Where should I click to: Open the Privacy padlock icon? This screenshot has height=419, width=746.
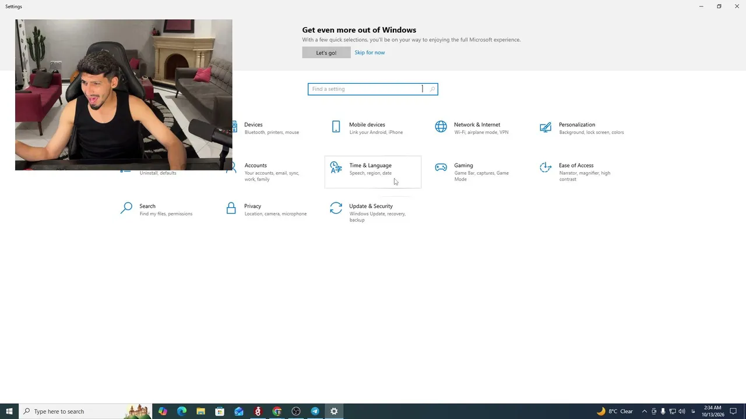point(231,208)
